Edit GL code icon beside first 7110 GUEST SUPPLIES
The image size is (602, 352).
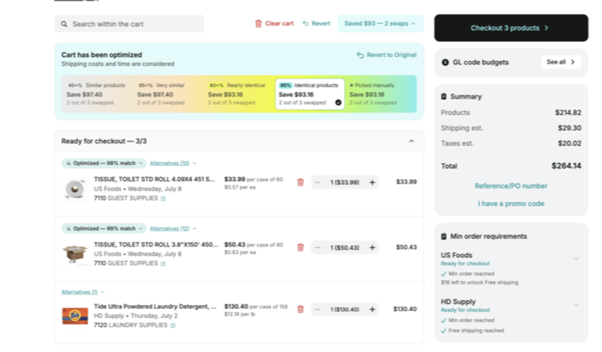coord(163,198)
